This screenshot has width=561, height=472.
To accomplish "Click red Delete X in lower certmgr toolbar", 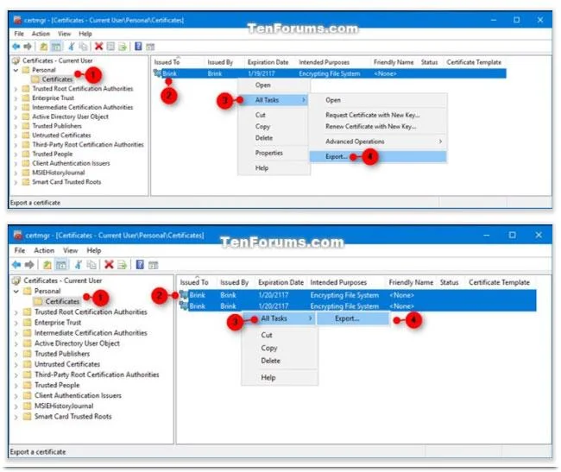I will point(109,265).
